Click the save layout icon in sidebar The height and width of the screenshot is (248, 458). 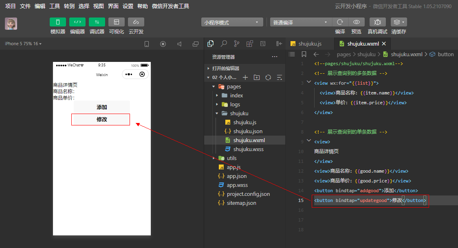[x=263, y=44]
